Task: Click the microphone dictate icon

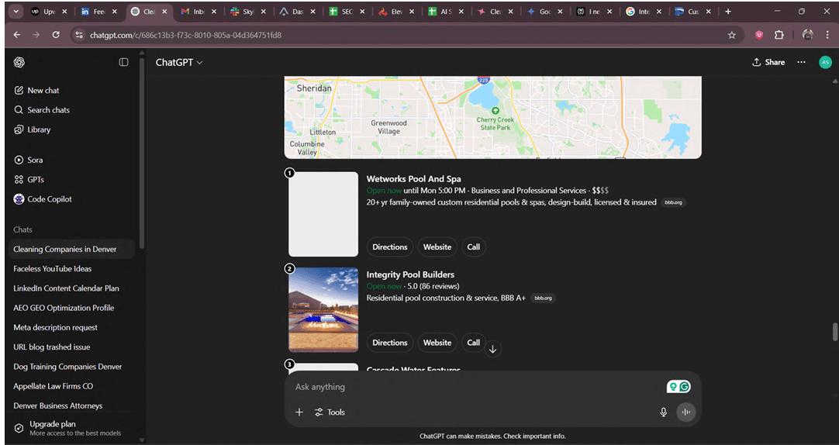Action: pos(663,412)
